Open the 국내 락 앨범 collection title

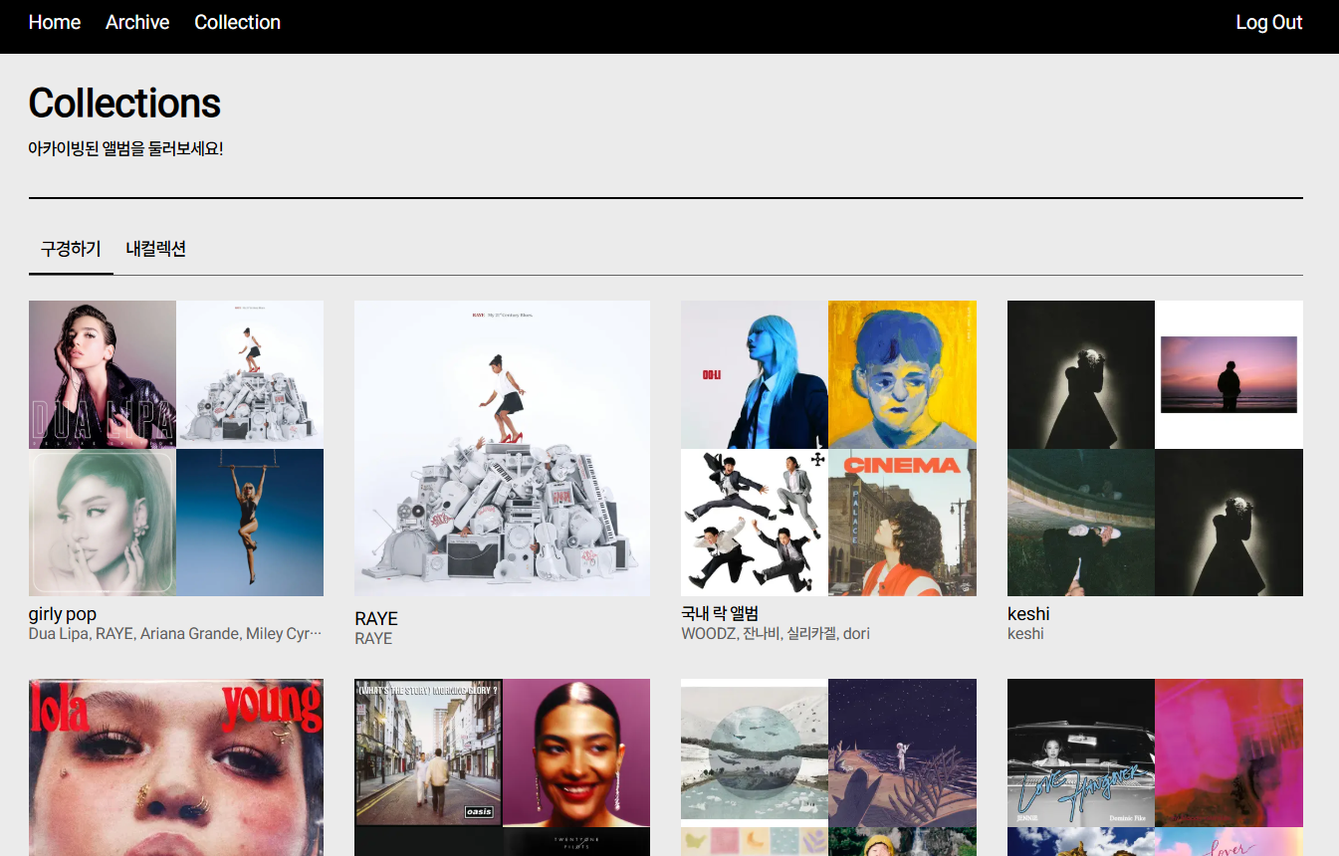coord(720,613)
